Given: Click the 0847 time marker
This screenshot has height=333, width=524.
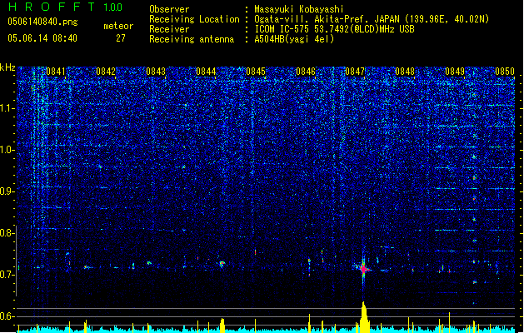Looking at the screenshot, I should [355, 72].
